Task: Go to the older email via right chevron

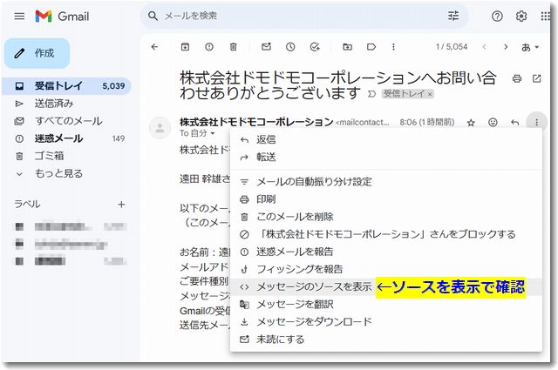Action: point(506,46)
